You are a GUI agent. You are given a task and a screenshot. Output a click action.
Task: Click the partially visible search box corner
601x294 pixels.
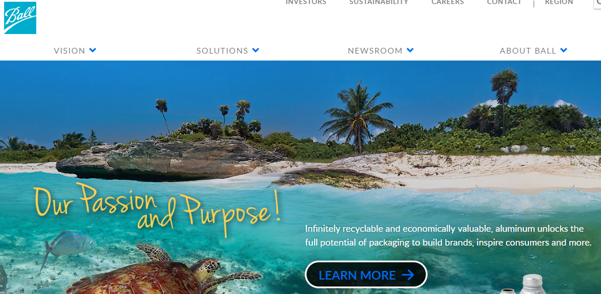click(597, 3)
